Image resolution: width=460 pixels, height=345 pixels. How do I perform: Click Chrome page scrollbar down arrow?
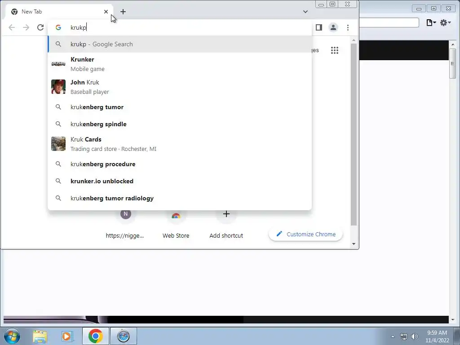point(354,244)
